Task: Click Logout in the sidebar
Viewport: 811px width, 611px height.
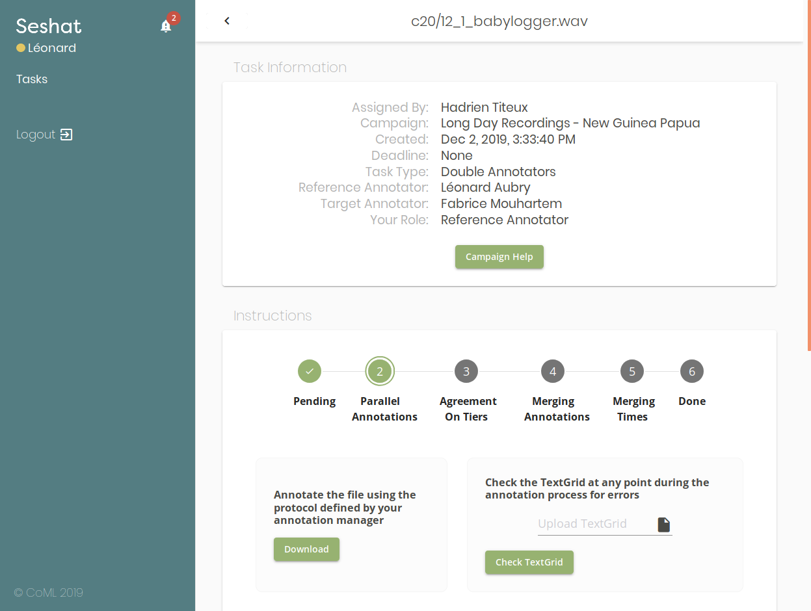Action: (36, 135)
